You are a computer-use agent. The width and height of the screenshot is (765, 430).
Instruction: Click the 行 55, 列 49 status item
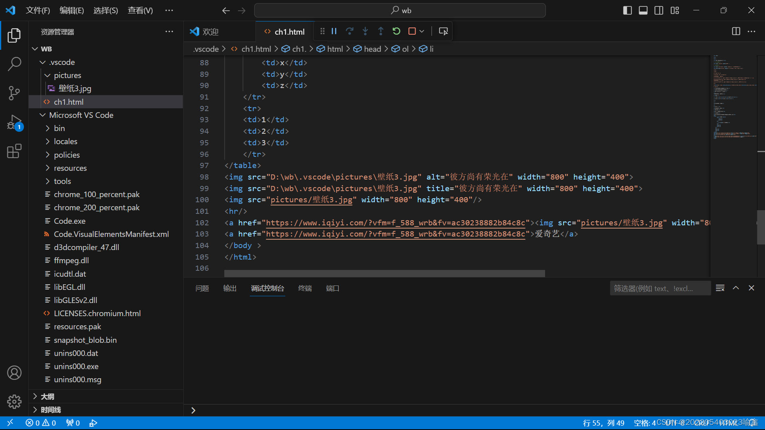click(603, 423)
